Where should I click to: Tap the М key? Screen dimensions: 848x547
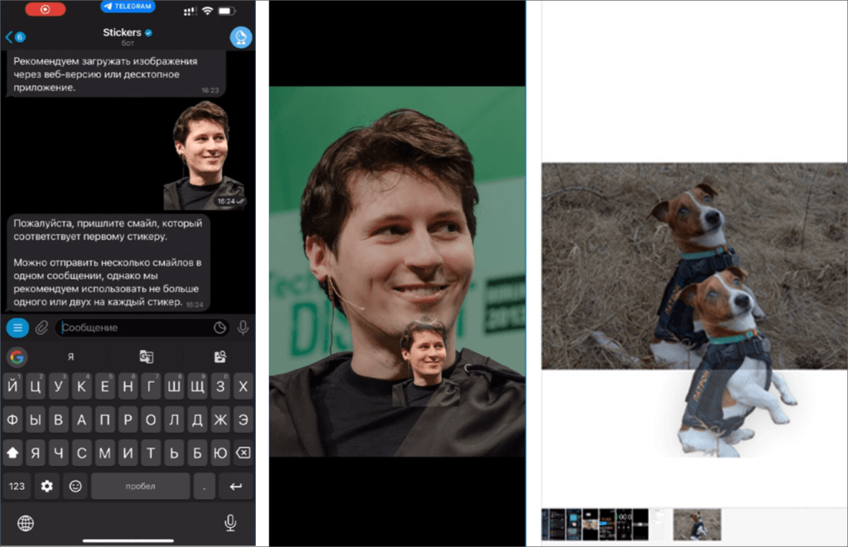[x=105, y=453]
